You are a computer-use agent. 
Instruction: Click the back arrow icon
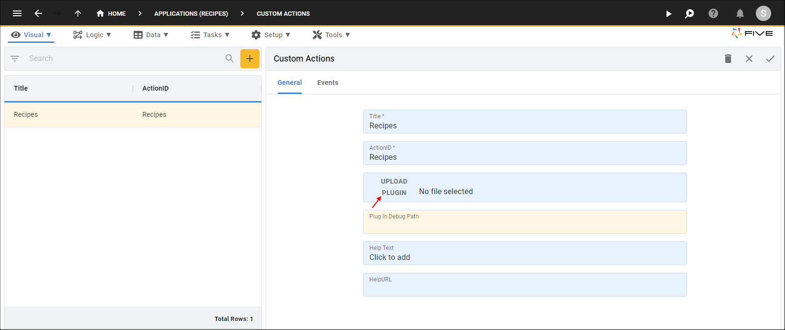coord(38,13)
